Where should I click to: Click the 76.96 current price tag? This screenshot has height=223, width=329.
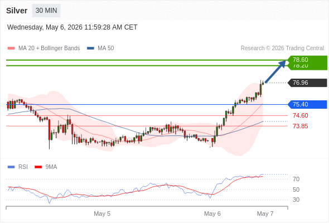[307, 83]
